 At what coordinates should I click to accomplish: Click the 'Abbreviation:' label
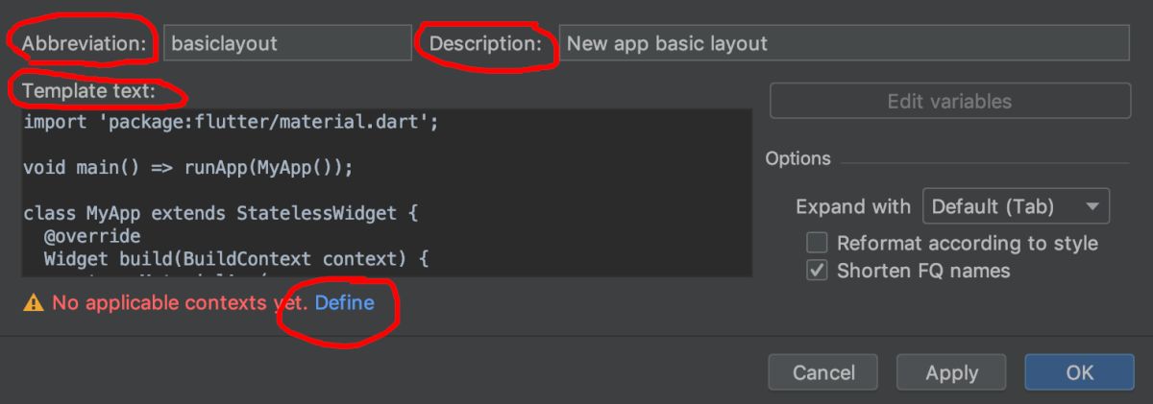point(85,43)
